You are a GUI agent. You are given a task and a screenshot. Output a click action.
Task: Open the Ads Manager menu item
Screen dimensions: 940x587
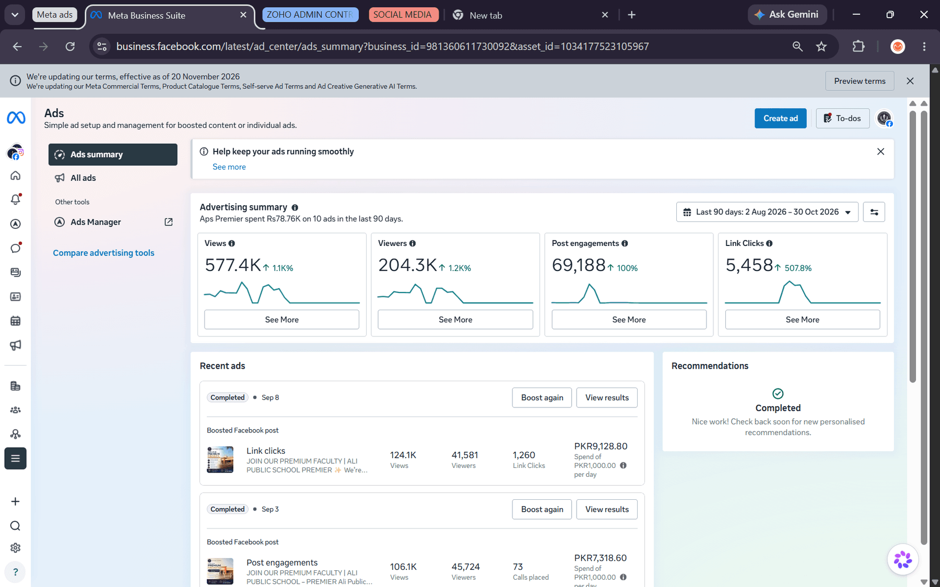point(113,222)
